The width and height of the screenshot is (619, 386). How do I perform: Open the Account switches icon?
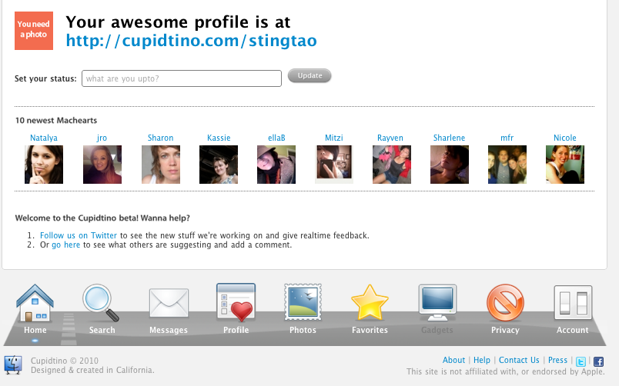pos(573,302)
